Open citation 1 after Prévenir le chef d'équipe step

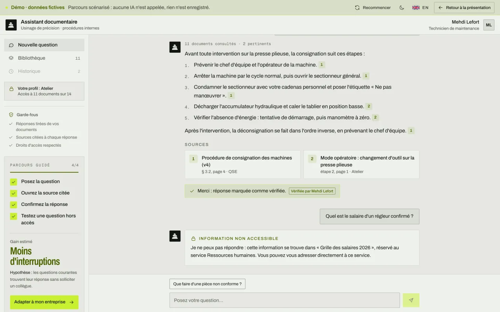tap(321, 65)
